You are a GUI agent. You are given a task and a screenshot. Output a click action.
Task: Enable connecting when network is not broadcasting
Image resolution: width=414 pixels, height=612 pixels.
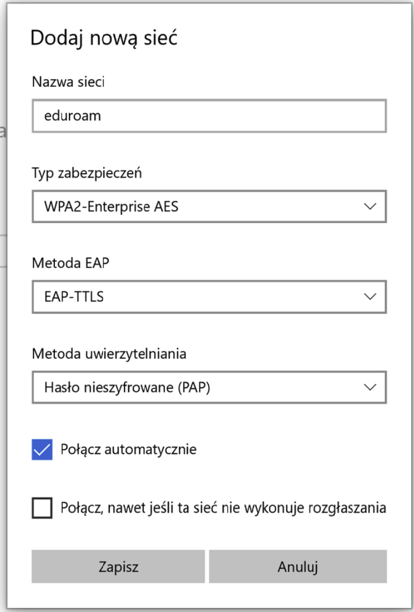click(43, 507)
